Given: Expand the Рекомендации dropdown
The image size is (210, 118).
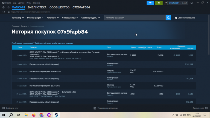Looking at the screenshot, I should [35, 18].
